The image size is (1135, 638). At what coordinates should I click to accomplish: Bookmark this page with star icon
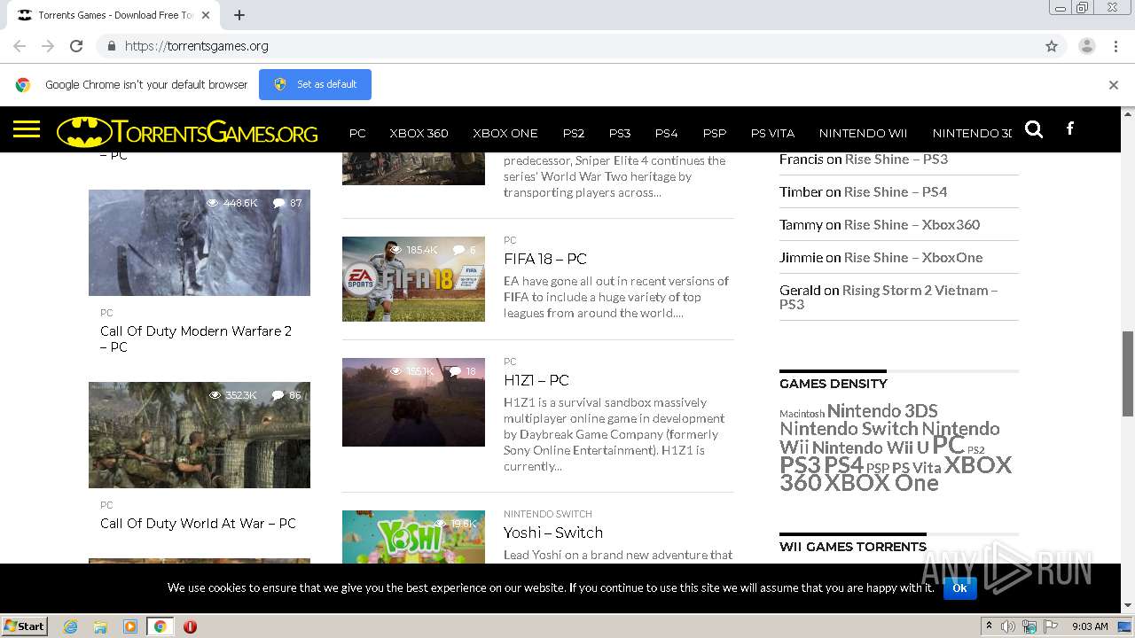(x=1052, y=46)
